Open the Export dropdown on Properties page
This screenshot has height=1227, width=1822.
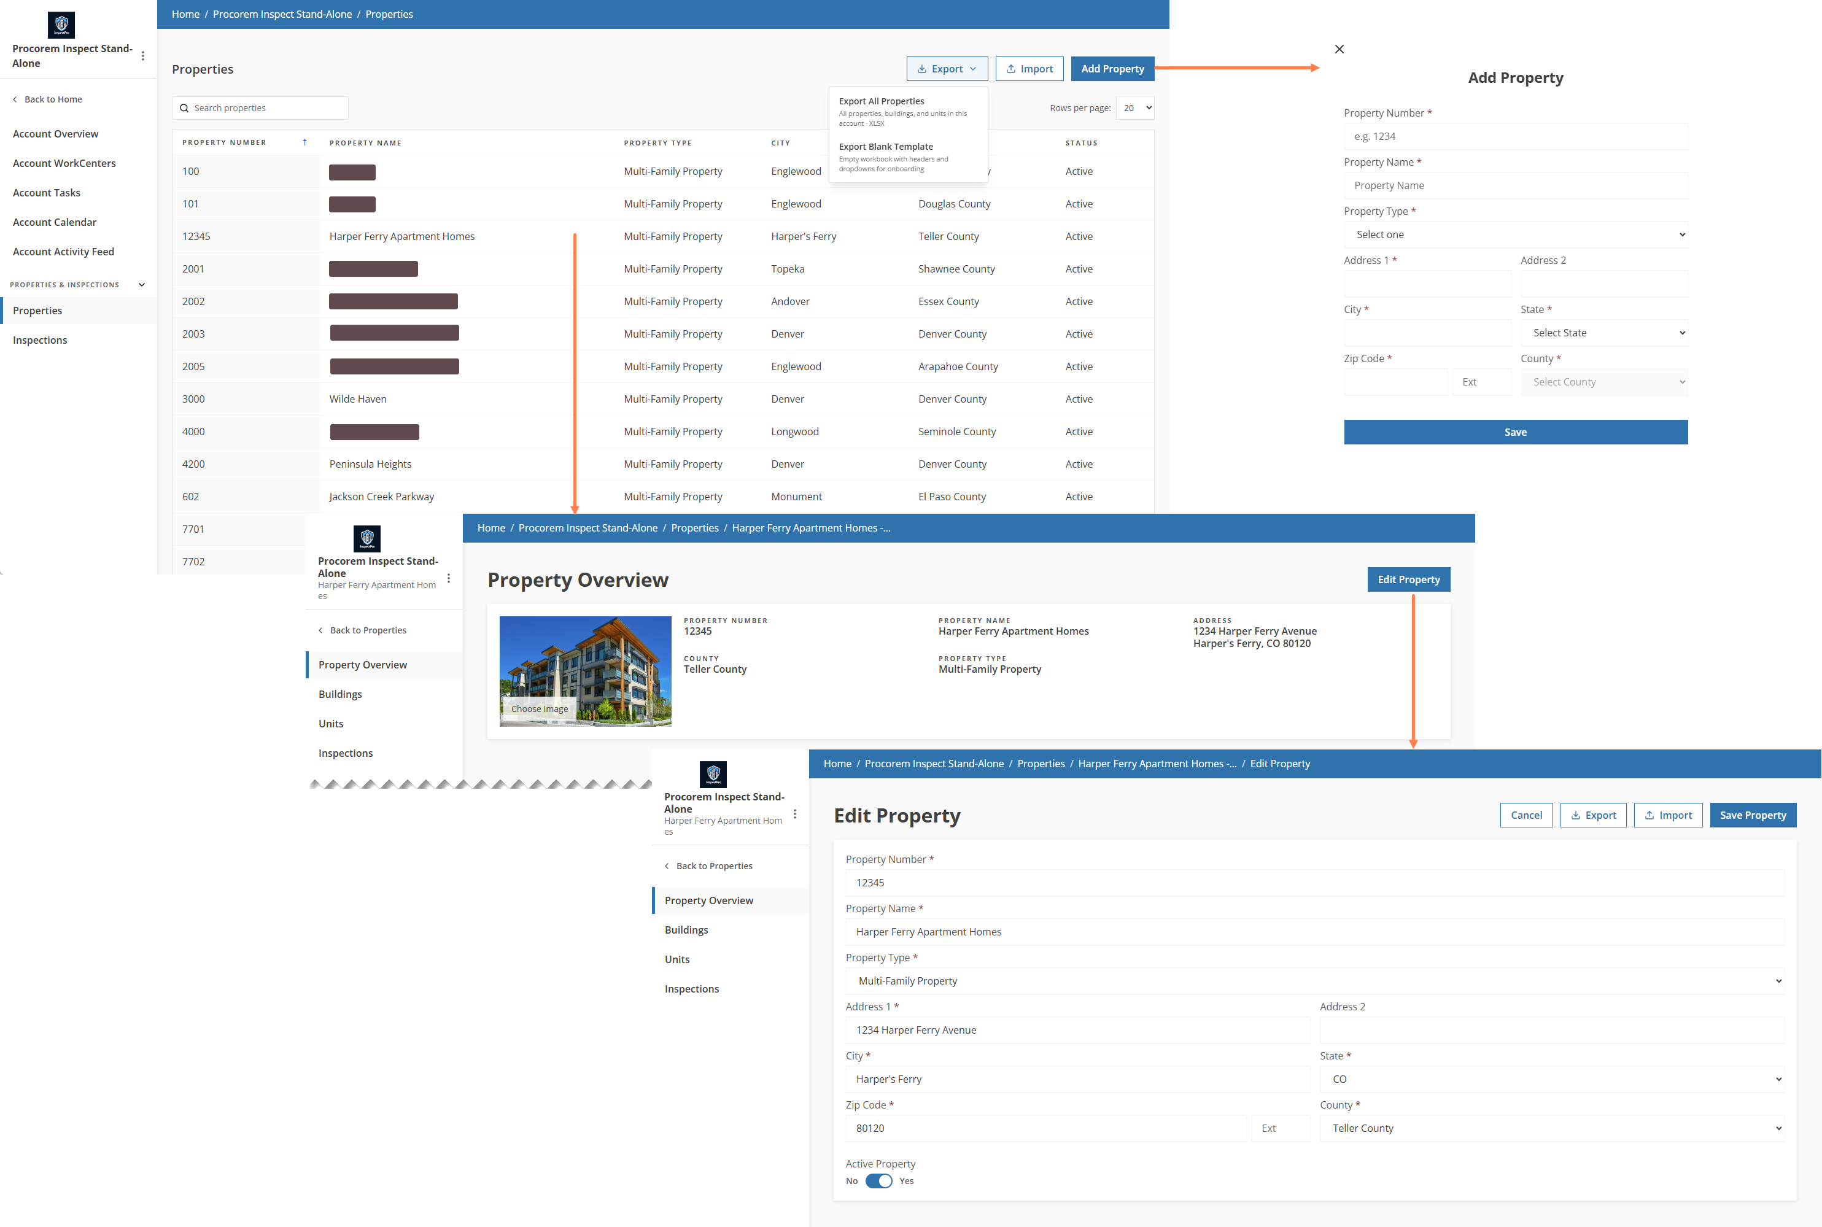pos(947,69)
